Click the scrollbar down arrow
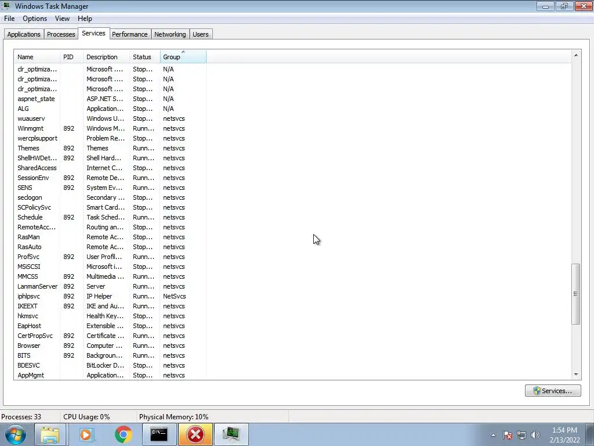 [576, 375]
